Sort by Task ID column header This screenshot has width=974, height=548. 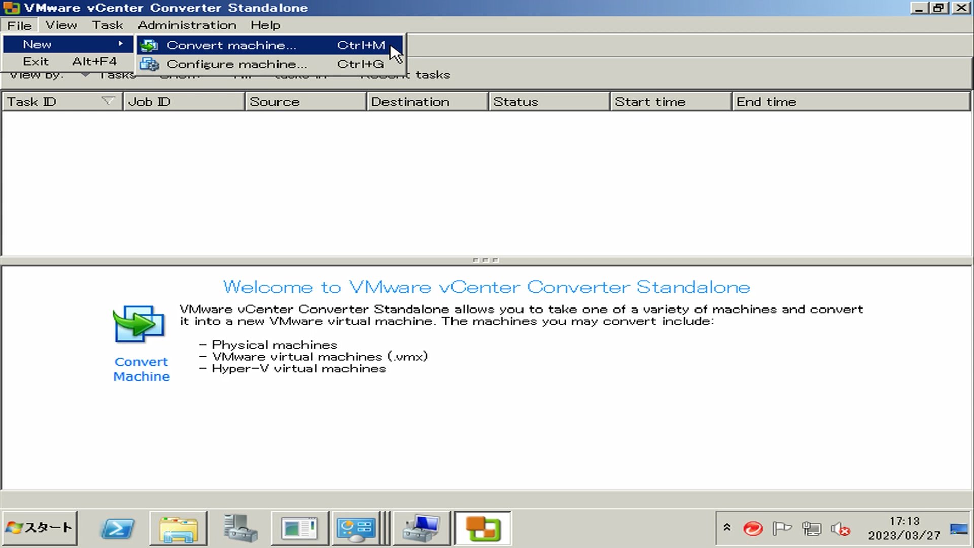point(62,101)
